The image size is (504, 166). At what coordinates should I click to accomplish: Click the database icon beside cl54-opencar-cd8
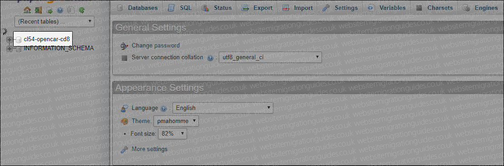click(x=19, y=39)
